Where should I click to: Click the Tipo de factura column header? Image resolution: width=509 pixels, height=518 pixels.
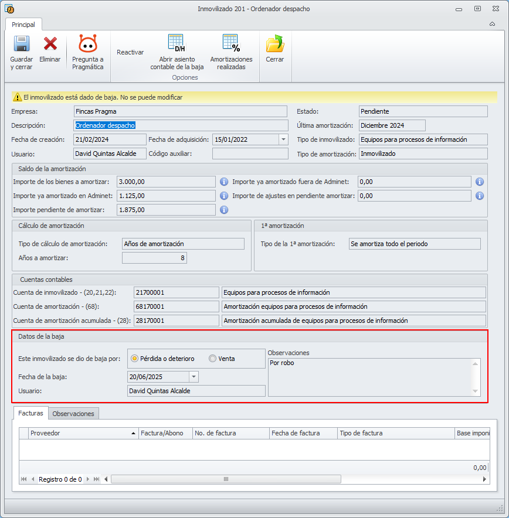coord(396,433)
